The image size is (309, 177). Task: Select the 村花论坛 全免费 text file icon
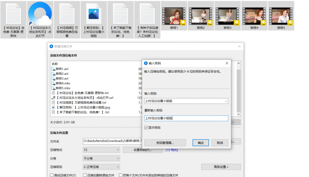coord(14,14)
